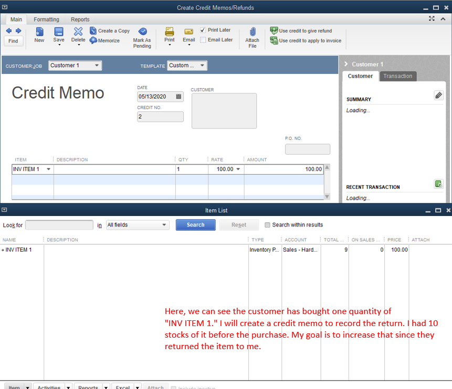452x389 pixels.
Task: Use credit to give refund
Action: 301,31
